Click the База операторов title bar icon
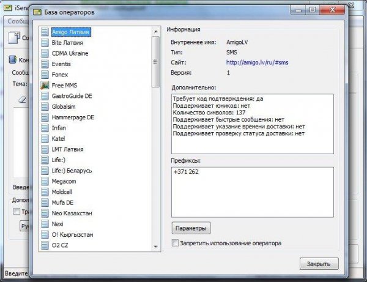This screenshot has height=282, width=367. [x=37, y=12]
